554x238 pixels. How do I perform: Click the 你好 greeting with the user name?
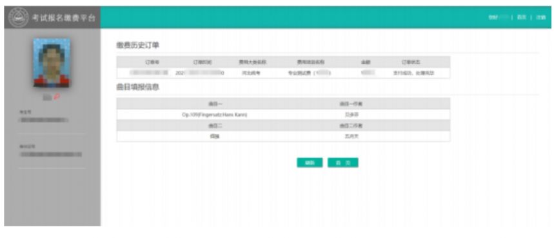click(498, 17)
